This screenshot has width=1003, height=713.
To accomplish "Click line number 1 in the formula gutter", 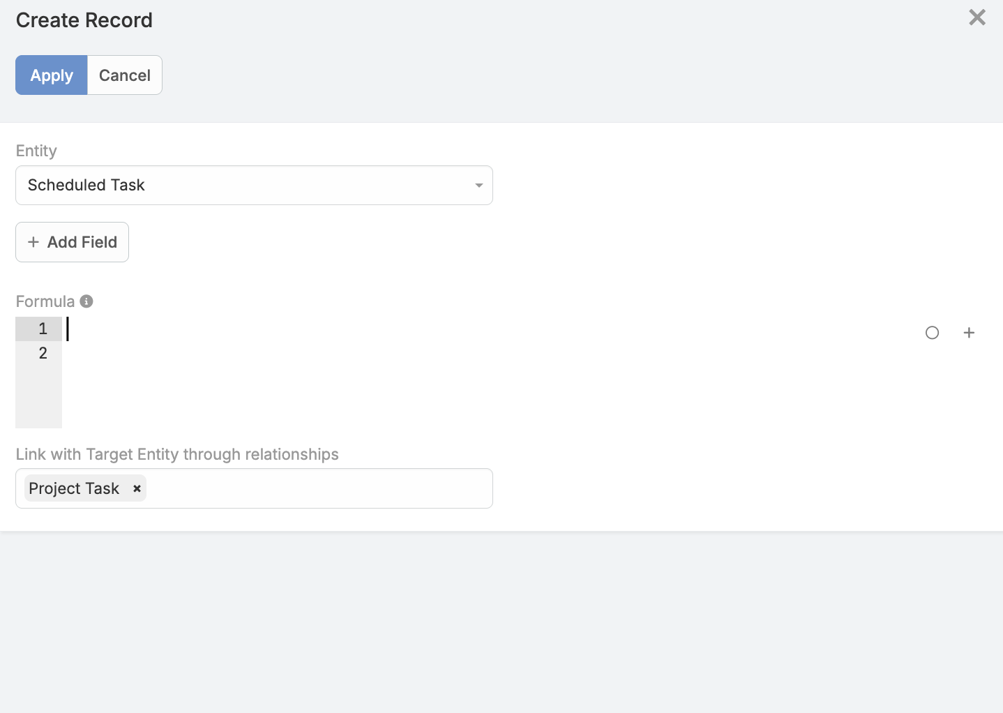I will pos(43,329).
